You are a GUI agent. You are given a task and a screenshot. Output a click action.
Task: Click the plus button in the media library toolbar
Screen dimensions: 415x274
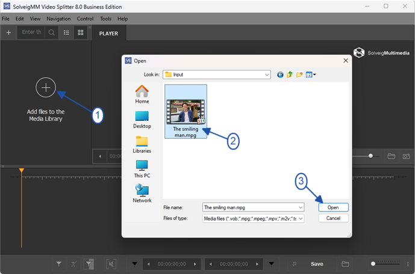tap(9, 32)
